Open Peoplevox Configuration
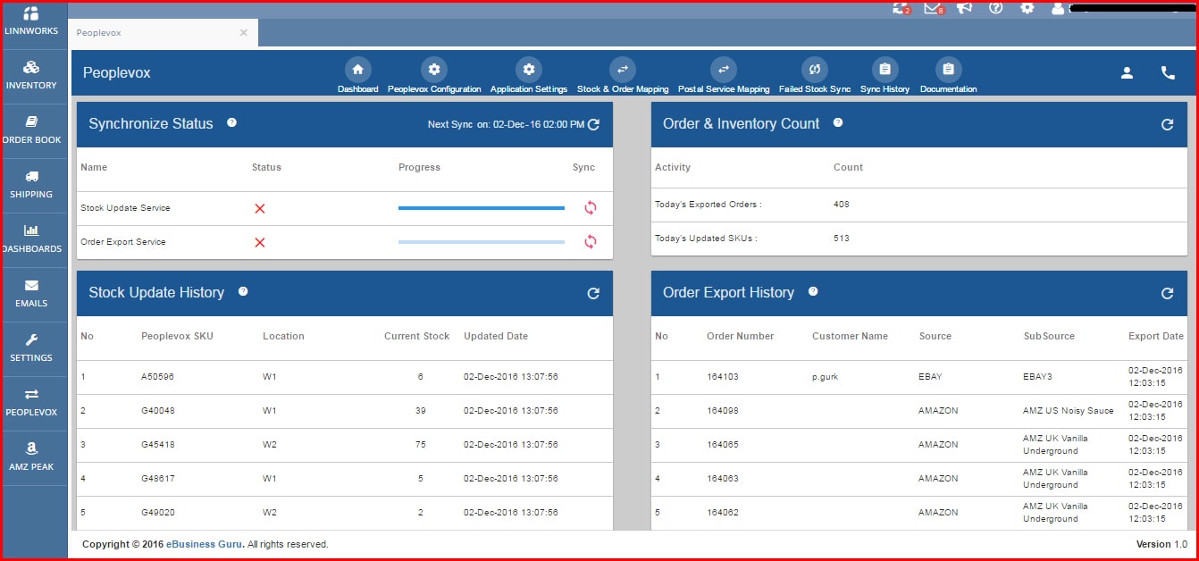1199x561 pixels. [x=434, y=76]
